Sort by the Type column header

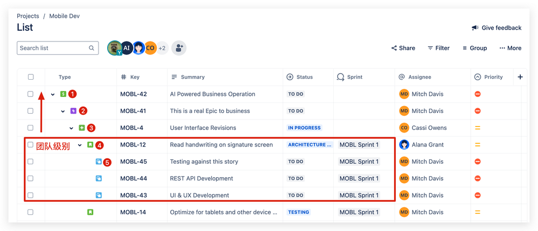(x=65, y=77)
